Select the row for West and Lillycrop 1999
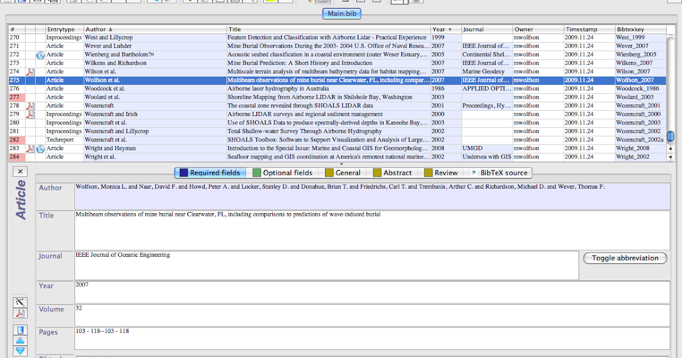Screen dimensions: 682x358 (x=337, y=38)
